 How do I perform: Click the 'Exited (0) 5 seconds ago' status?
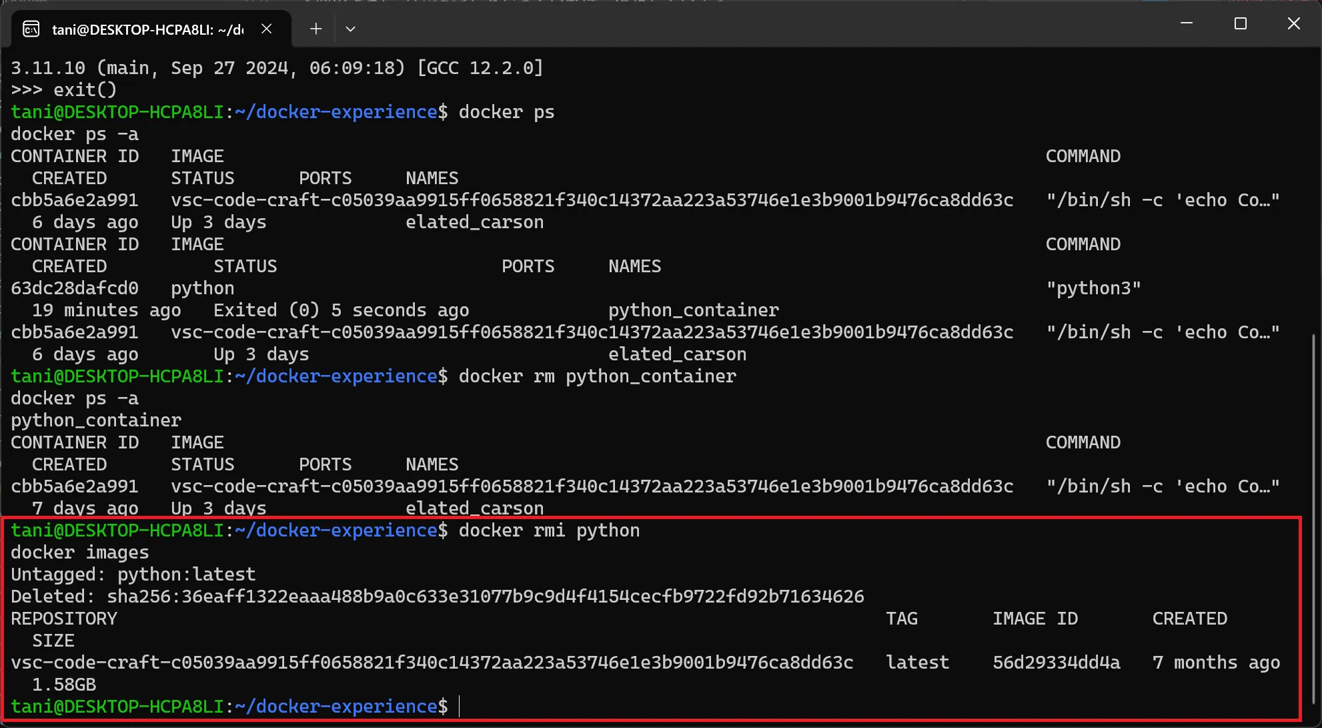coord(342,310)
